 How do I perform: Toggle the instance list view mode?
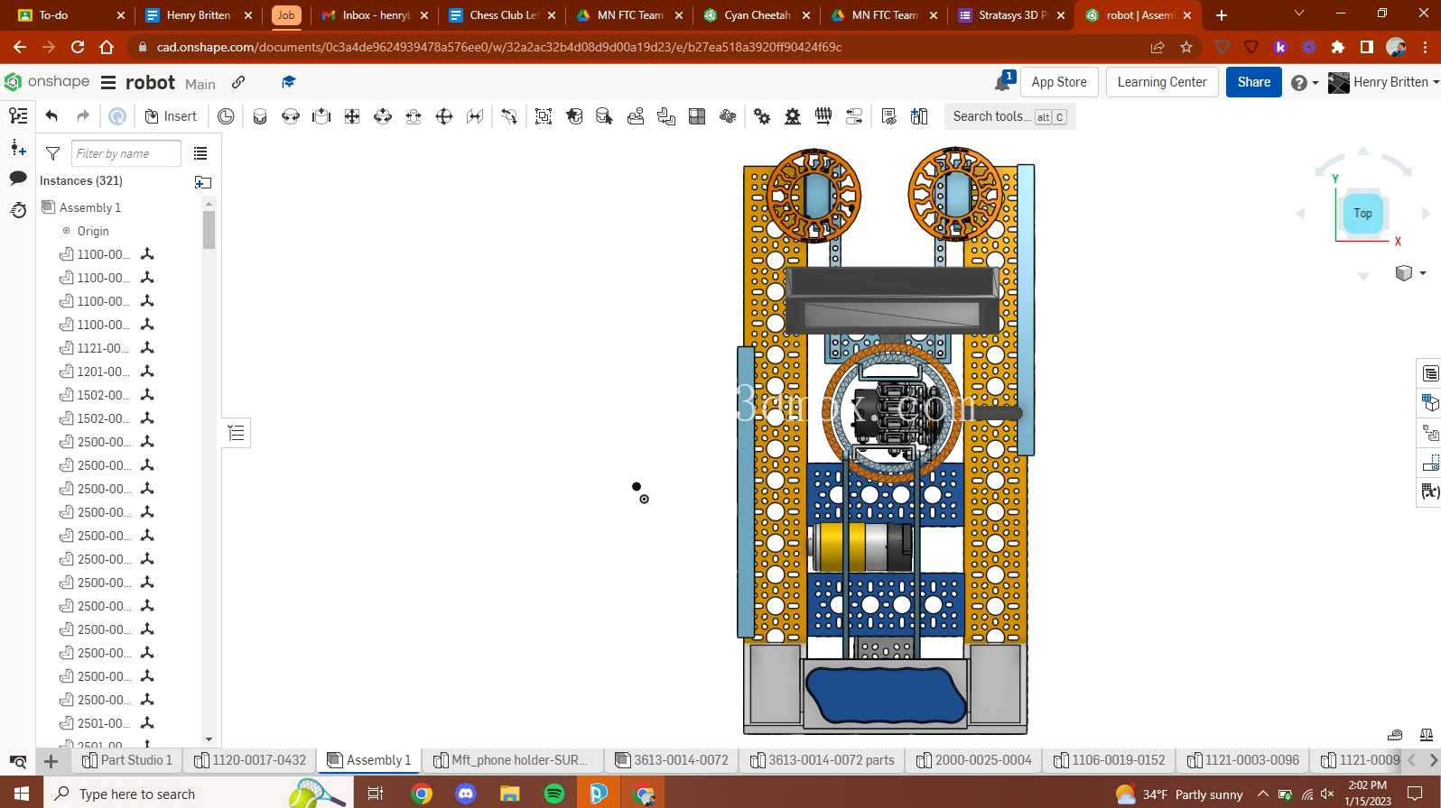click(x=200, y=153)
